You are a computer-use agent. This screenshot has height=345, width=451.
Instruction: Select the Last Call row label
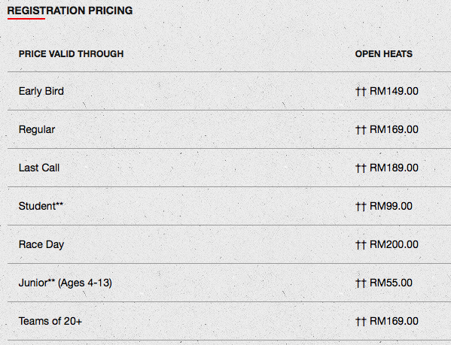[39, 168]
